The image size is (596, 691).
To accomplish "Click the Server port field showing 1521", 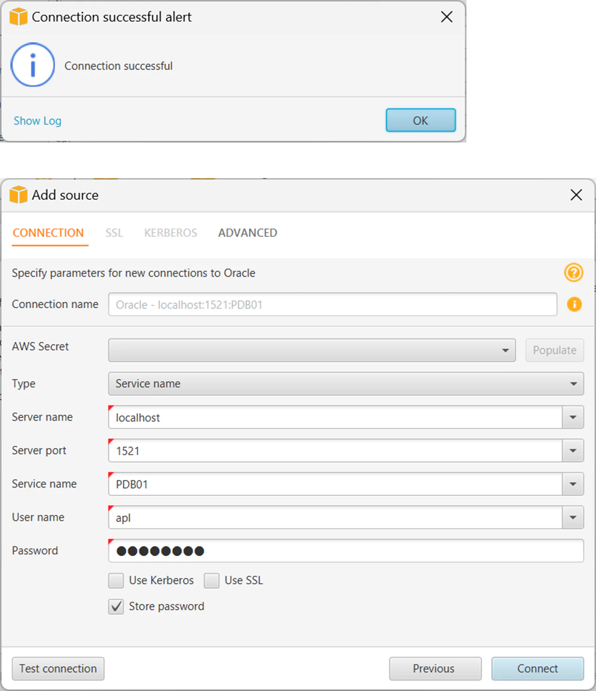I will (x=335, y=451).
